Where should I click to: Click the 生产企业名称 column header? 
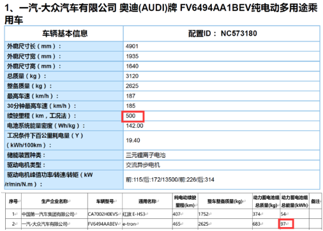54,201
